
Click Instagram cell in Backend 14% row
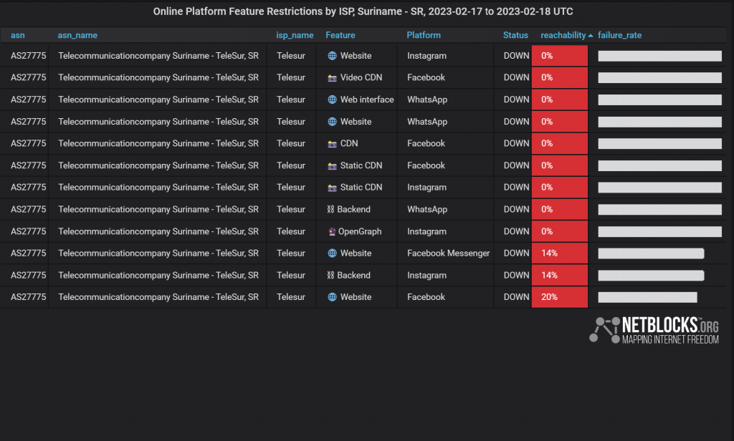click(426, 275)
